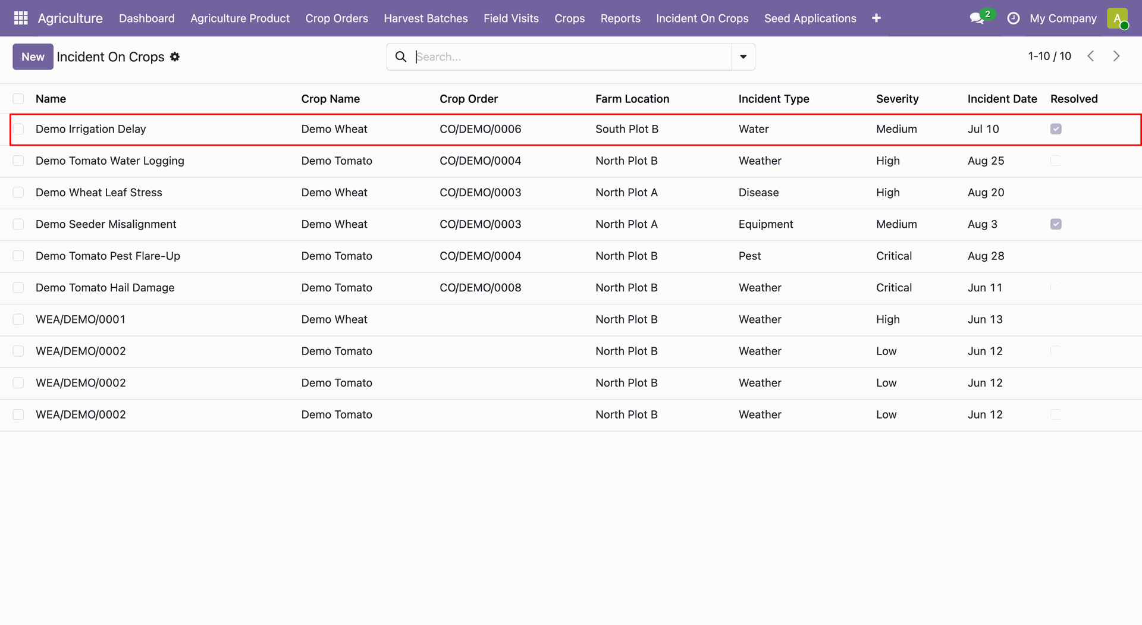Sort by the Incident Date column header

coord(1002,99)
